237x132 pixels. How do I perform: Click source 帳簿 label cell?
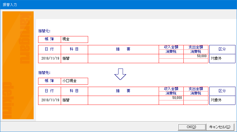pos(50,39)
